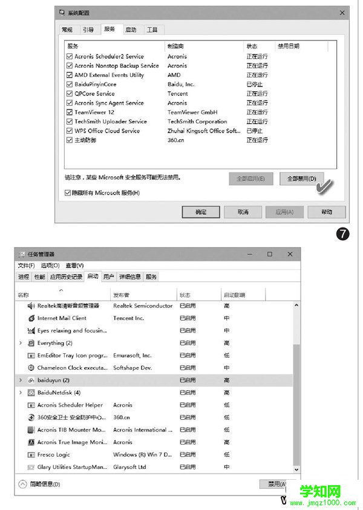Viewport: 363px width, 510px height.
Task: Click Acronis True Image Monitor icon
Action: click(31, 442)
